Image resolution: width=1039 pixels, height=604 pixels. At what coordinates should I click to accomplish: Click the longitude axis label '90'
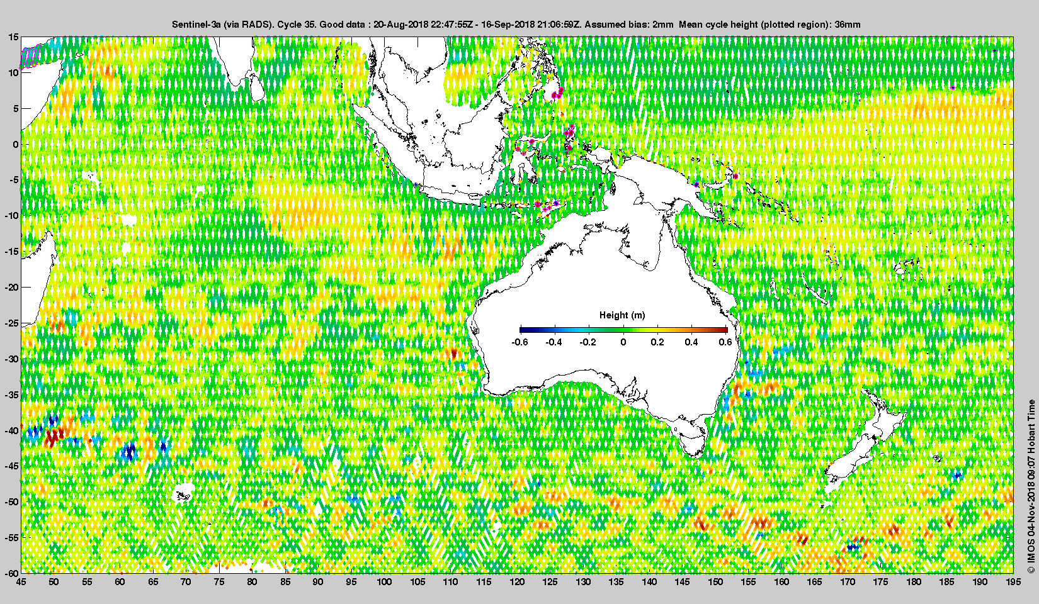tap(318, 582)
